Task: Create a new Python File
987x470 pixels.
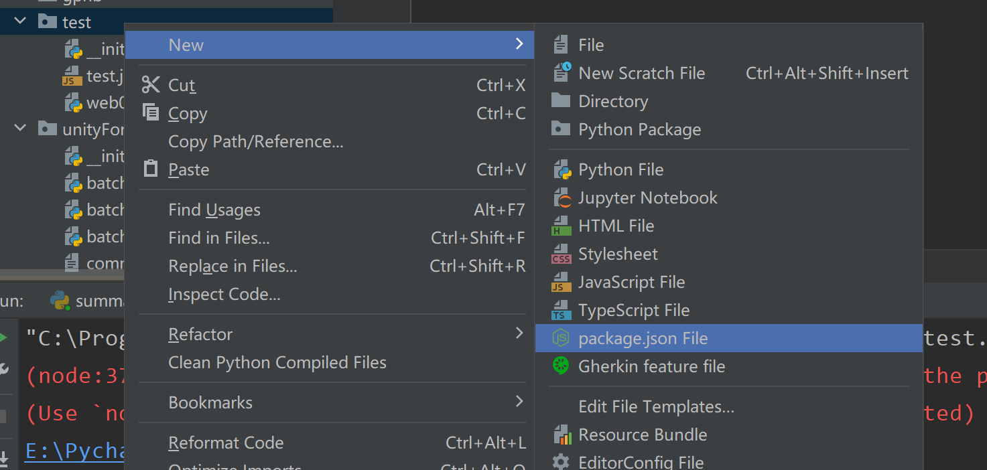Action: click(620, 170)
